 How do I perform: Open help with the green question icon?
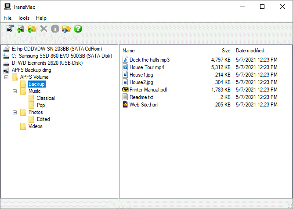tap(78, 29)
